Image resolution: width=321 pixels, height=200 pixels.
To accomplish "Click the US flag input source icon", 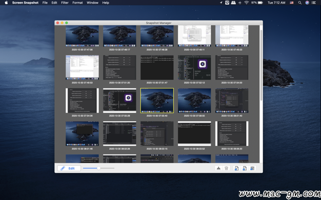I will [x=292, y=3].
